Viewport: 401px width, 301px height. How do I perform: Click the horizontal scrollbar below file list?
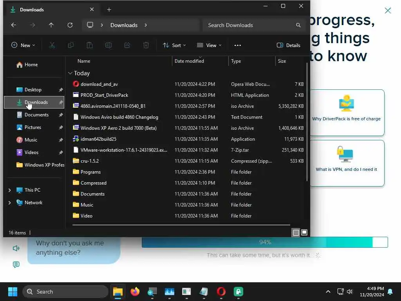(x=181, y=225)
